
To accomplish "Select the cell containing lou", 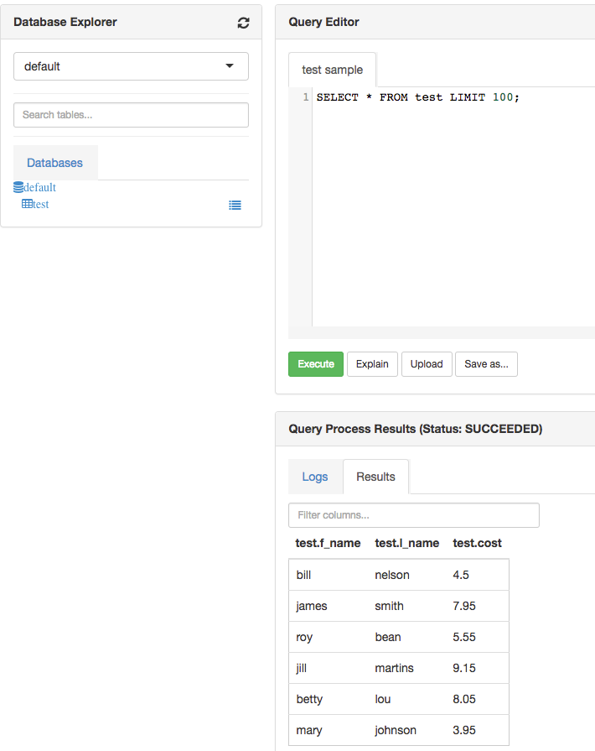I will point(407,699).
